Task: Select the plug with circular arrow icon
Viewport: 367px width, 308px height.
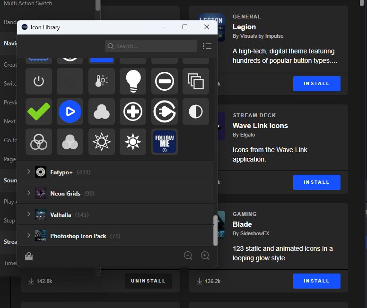Action: click(x=164, y=111)
